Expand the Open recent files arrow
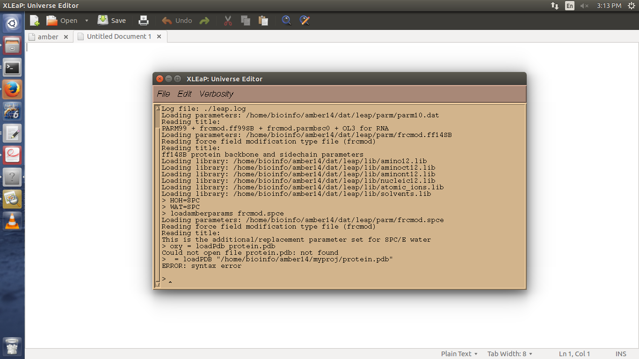Image resolution: width=639 pixels, height=359 pixels. pos(87,21)
